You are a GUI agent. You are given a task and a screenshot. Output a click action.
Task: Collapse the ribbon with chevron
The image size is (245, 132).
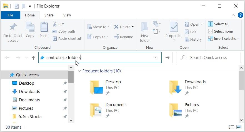click(x=233, y=15)
